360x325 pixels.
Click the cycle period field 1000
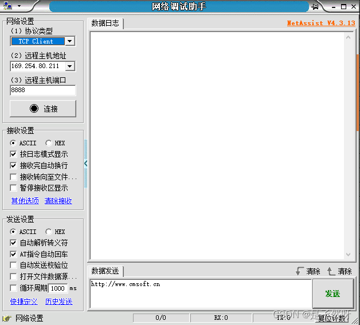58,288
